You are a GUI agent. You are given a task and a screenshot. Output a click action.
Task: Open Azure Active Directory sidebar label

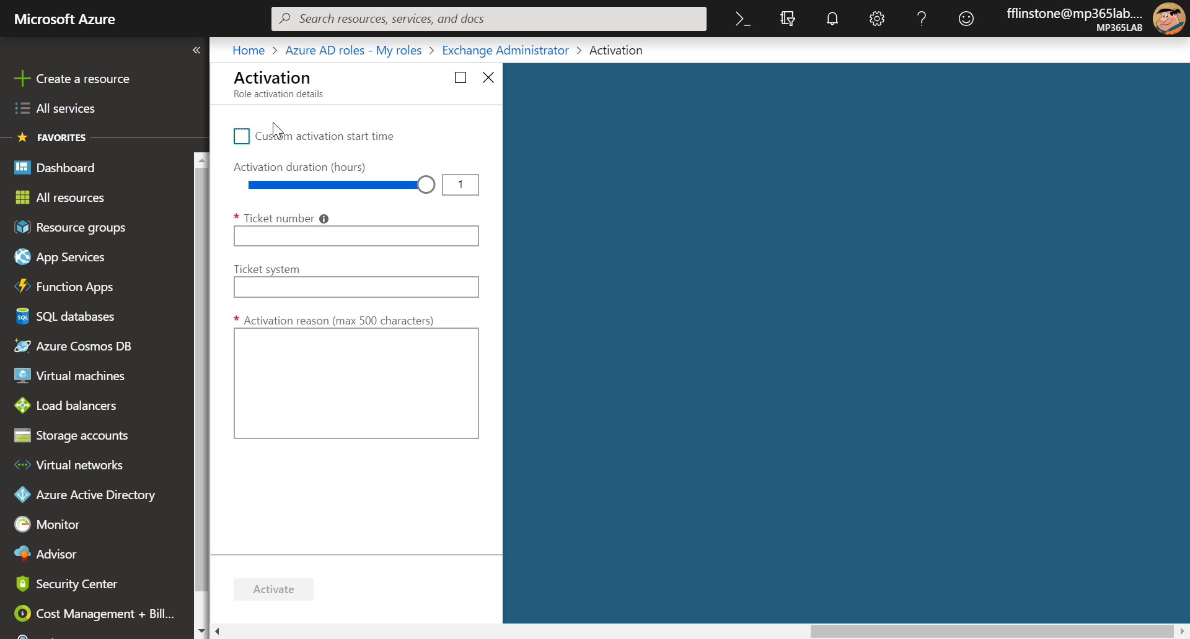point(95,495)
